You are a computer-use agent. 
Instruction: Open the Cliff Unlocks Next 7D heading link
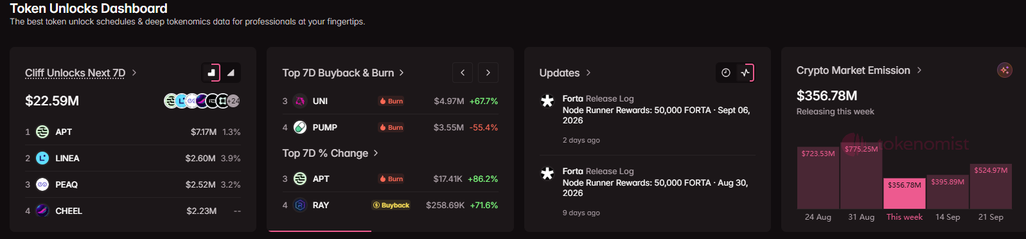click(75, 73)
